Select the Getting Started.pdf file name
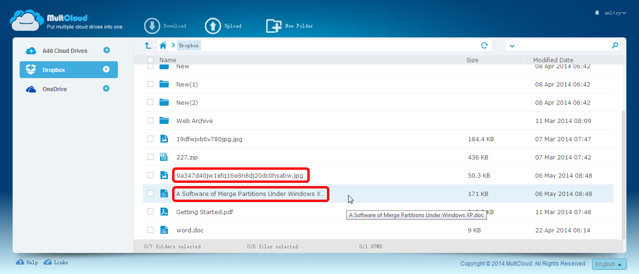639x274 pixels. click(x=204, y=212)
